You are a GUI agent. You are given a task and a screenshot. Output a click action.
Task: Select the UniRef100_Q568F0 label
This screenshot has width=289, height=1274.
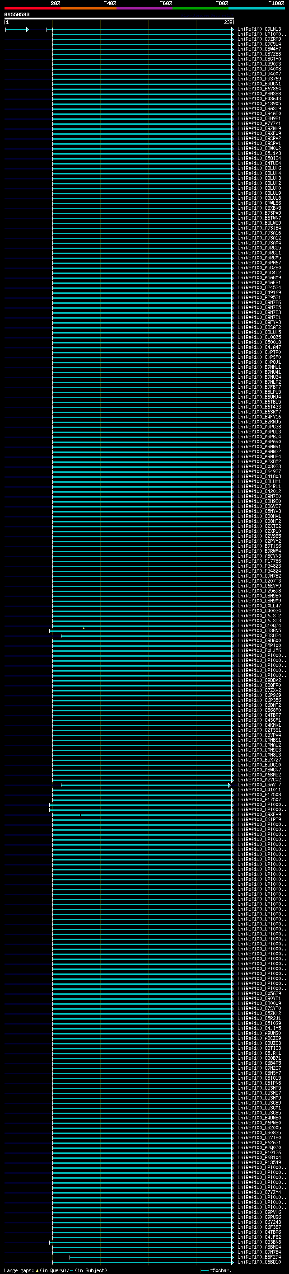[259, 710]
